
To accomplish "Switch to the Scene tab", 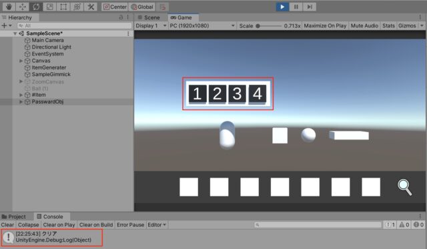I will click(149, 17).
